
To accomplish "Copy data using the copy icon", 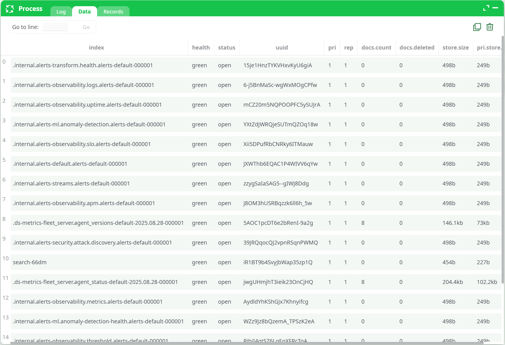I will [477, 27].
